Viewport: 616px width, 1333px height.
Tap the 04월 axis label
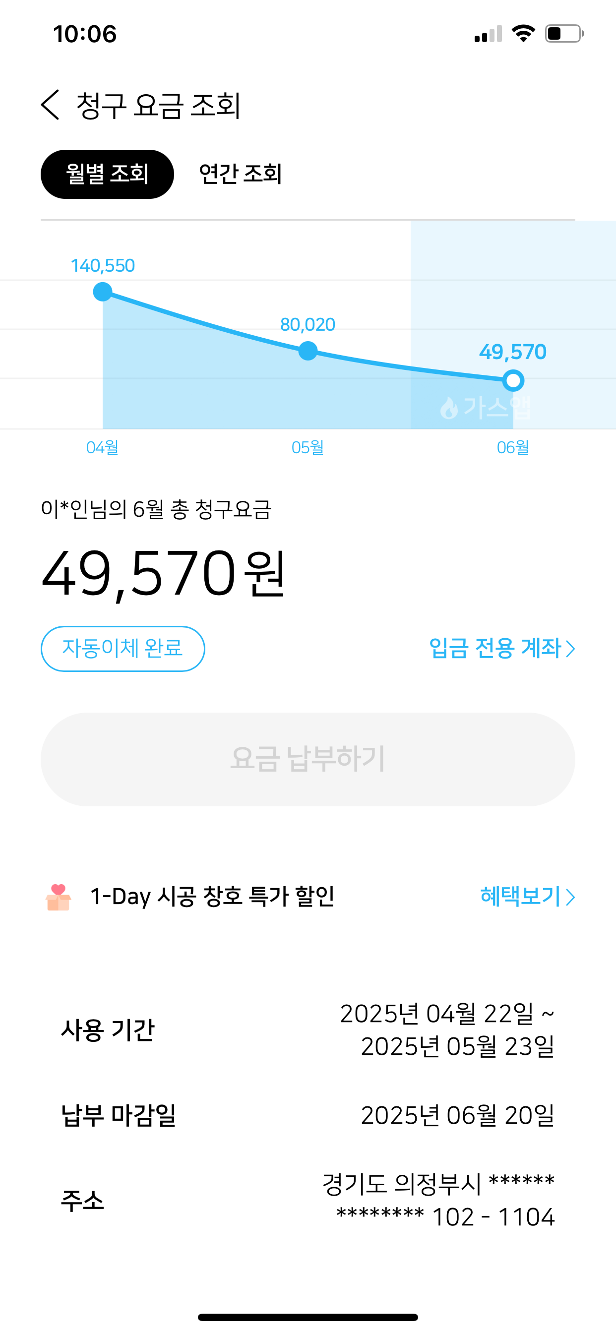(103, 448)
